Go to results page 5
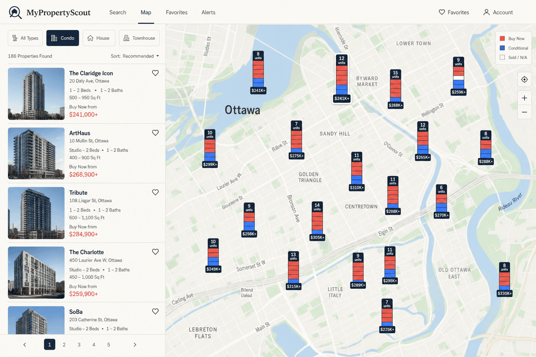Screen dimensions: 536x357 (109, 345)
